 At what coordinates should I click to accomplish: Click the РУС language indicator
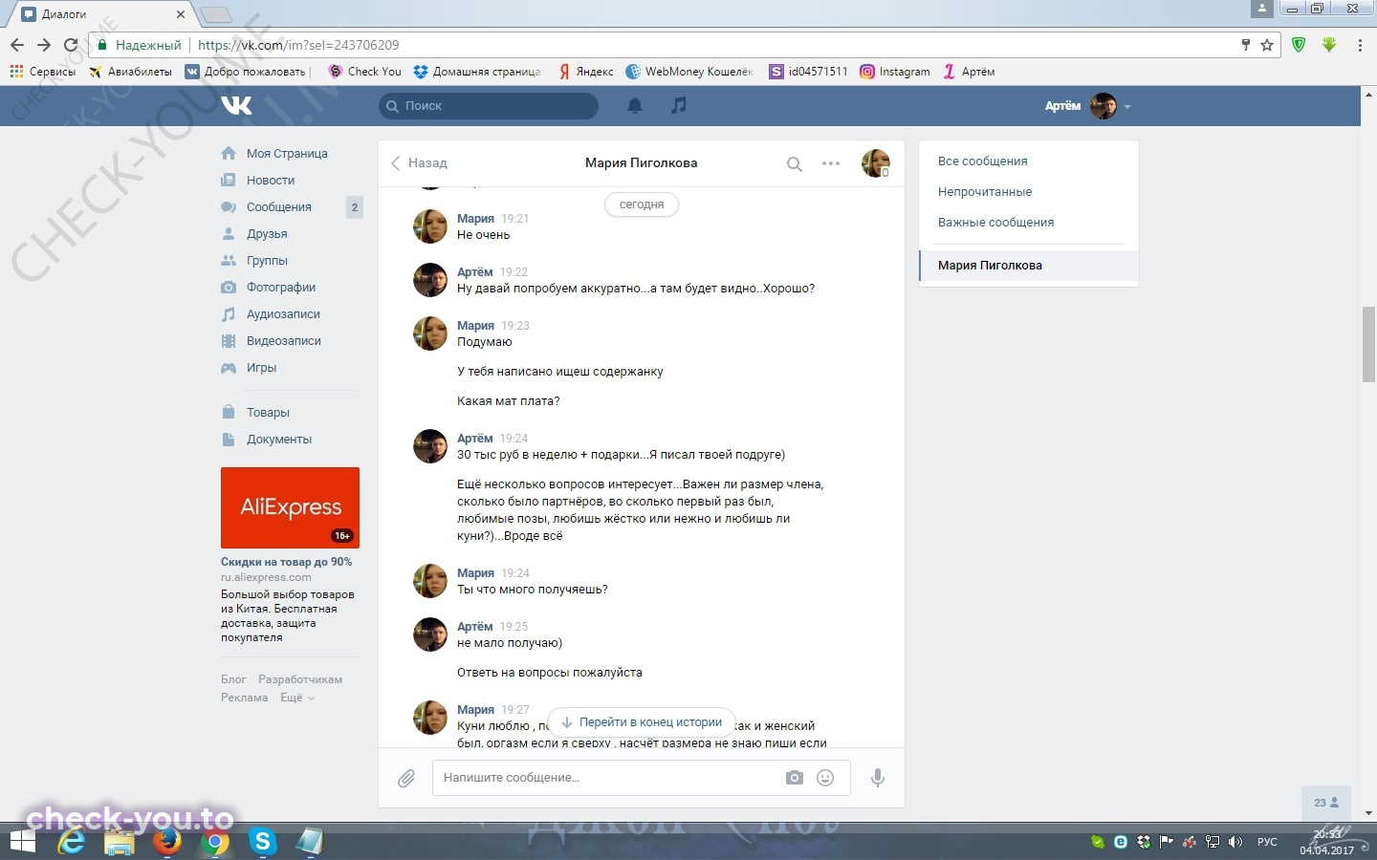click(1267, 842)
